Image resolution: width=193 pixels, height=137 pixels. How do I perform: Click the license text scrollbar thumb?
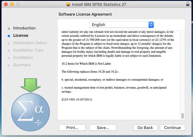(x=183, y=116)
